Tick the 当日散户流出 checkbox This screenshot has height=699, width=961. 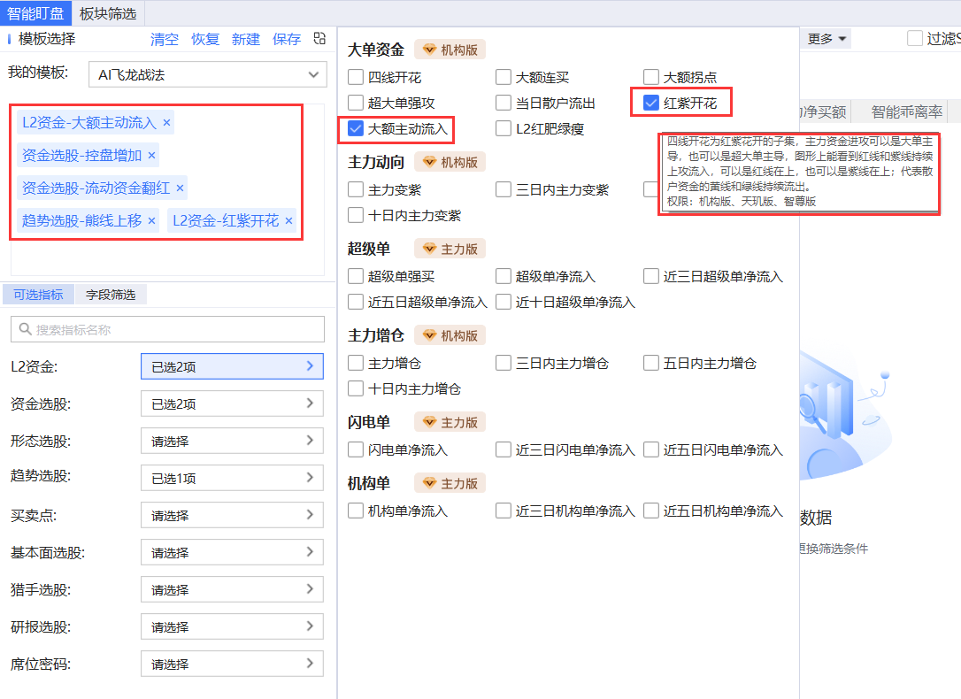[x=504, y=103]
